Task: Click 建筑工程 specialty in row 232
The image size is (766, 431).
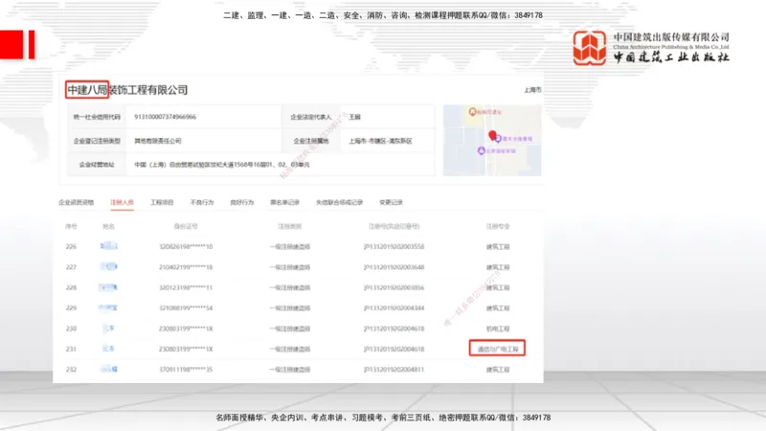Action: pyautogui.click(x=498, y=370)
